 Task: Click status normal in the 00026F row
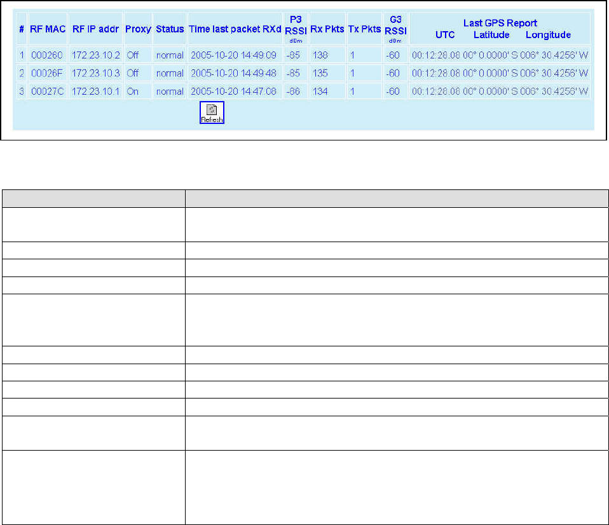(x=170, y=73)
